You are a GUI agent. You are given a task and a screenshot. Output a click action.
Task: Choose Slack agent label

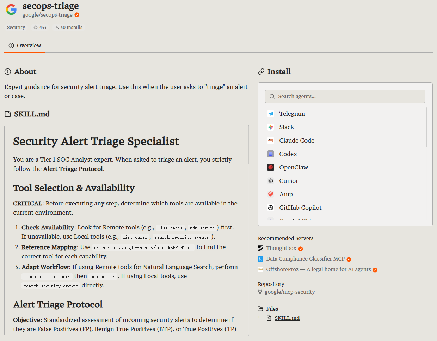(287, 127)
